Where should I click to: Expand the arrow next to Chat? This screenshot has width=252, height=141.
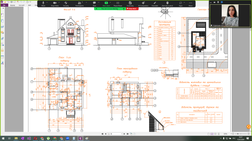(99, 3)
